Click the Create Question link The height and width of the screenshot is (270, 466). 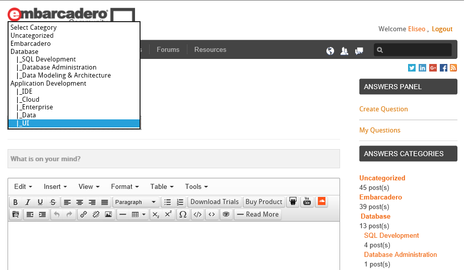click(383, 109)
